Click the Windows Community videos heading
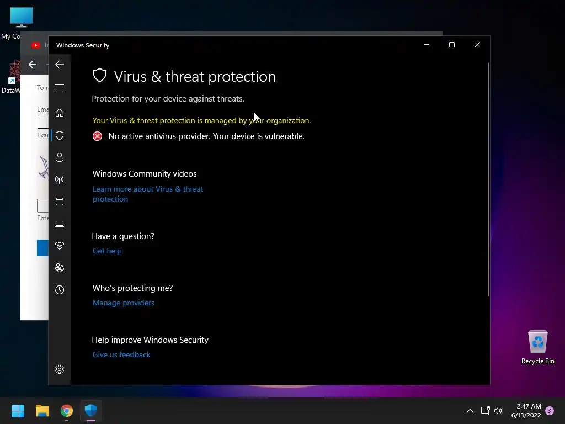This screenshot has height=424, width=565. [x=145, y=174]
